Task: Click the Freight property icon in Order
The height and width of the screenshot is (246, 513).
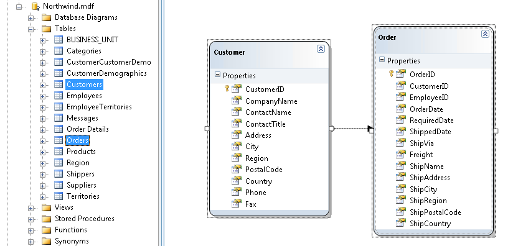Action: coord(401,154)
